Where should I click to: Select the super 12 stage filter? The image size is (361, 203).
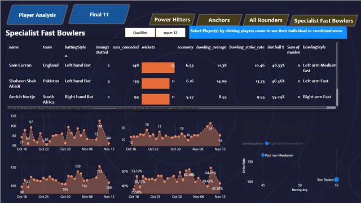pyautogui.click(x=170, y=33)
